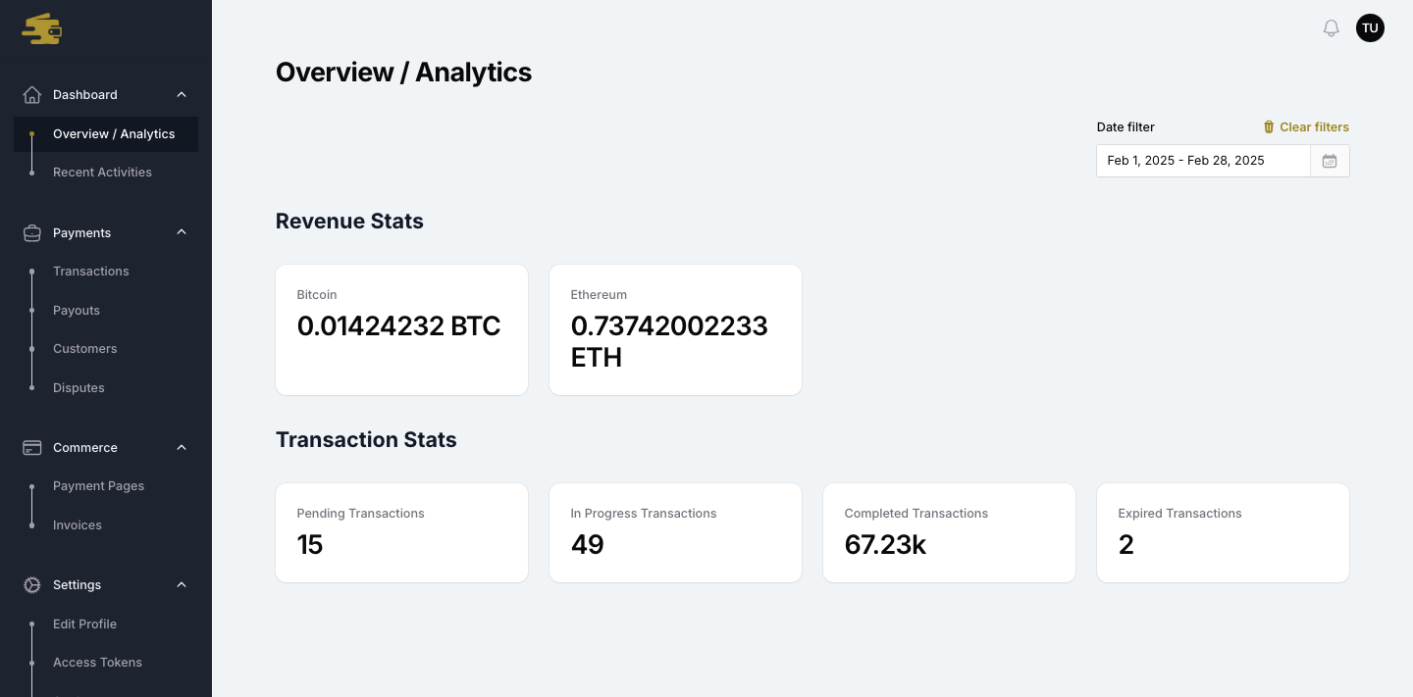The height and width of the screenshot is (697, 1413).
Task: Collapse the Payments section chevron
Action: pos(182,233)
